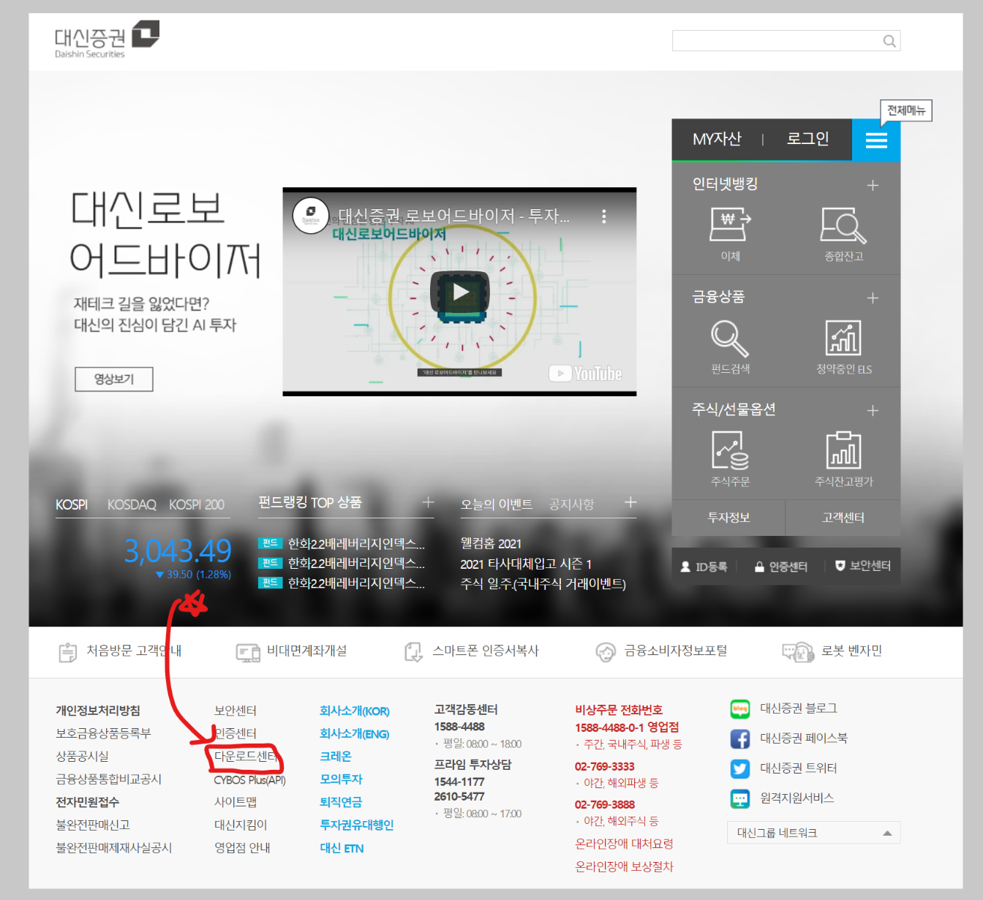Click the 로그인 login link

pyautogui.click(x=807, y=139)
